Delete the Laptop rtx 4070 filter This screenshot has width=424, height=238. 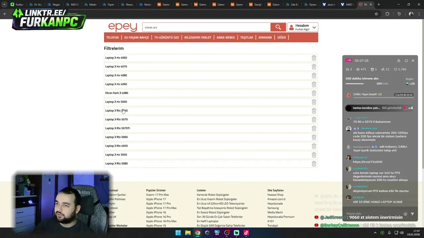pos(314,67)
